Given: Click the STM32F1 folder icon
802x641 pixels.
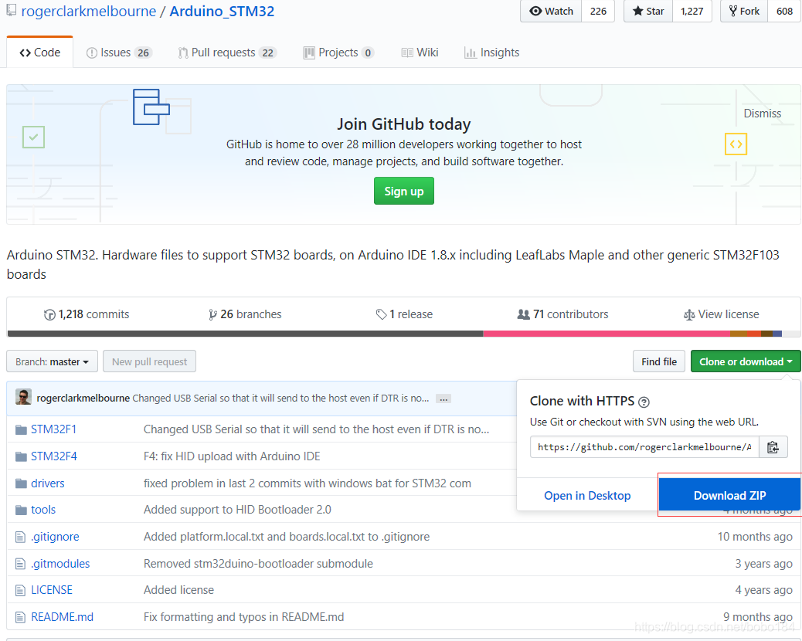Looking at the screenshot, I should 21,429.
